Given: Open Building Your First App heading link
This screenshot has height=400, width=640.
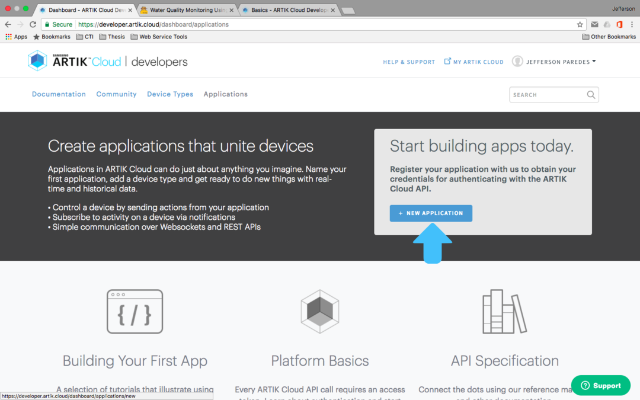Looking at the screenshot, I should (135, 361).
